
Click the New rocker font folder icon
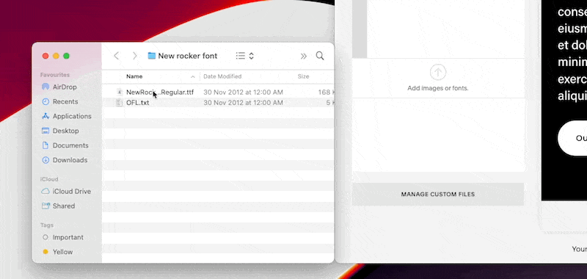[x=152, y=56]
